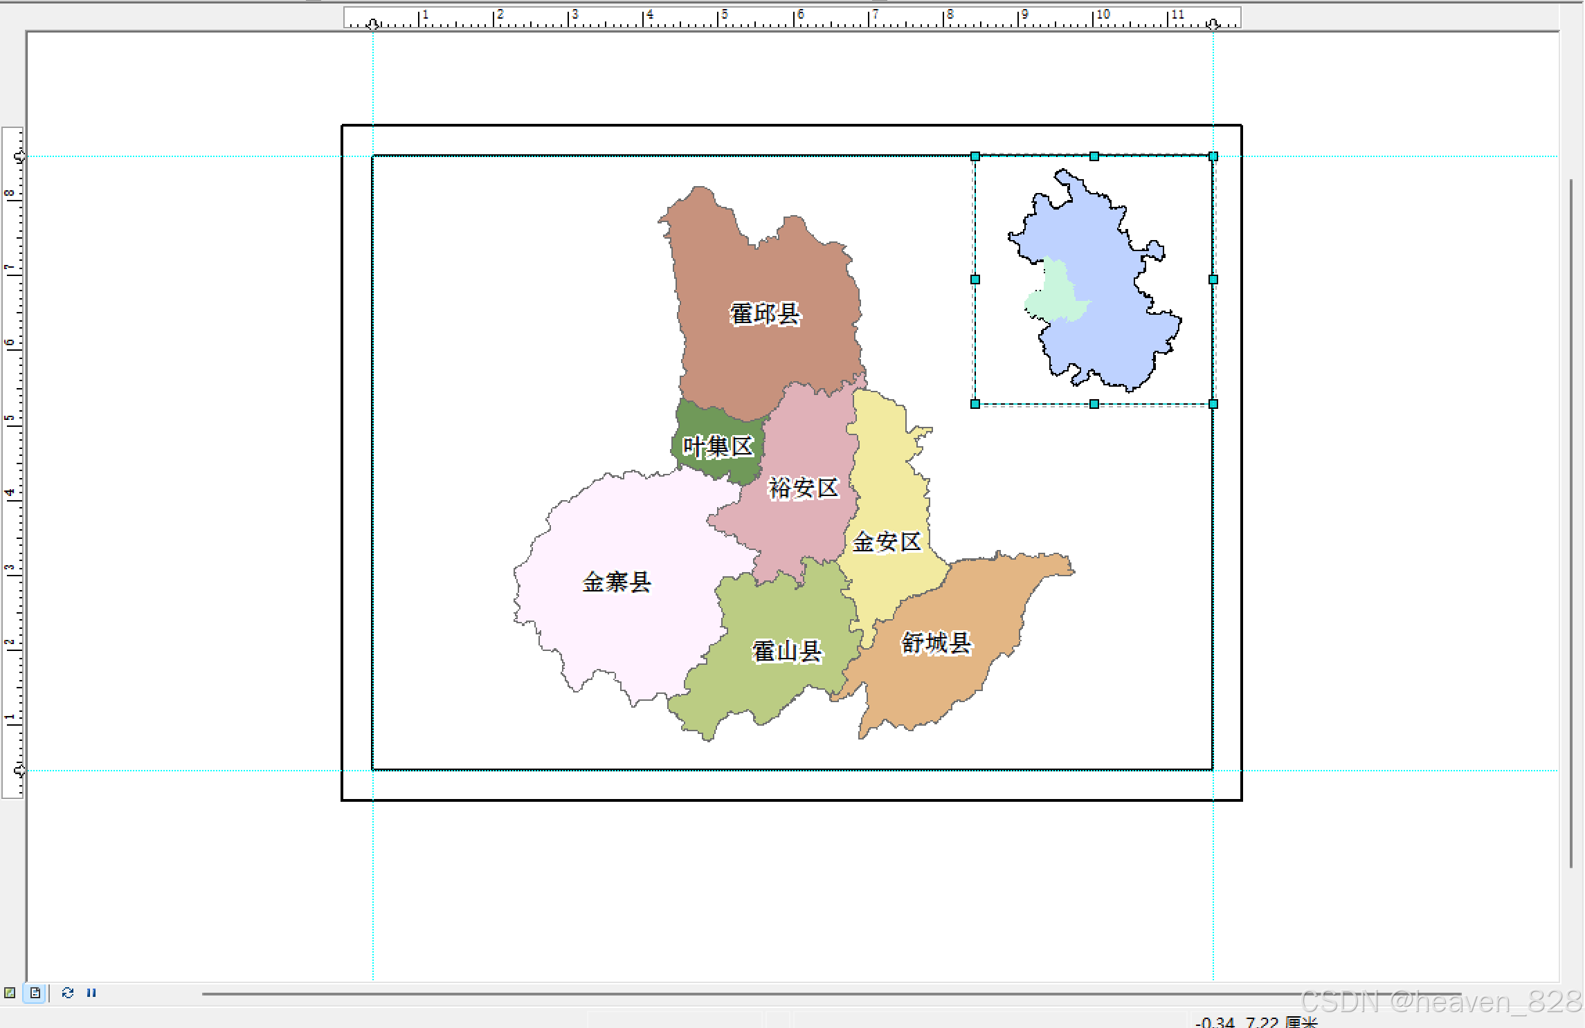The width and height of the screenshot is (1585, 1028).
Task: Click inset map's left-middle selection handle
Action: click(975, 279)
